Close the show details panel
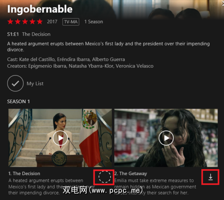 (x=222, y=4)
